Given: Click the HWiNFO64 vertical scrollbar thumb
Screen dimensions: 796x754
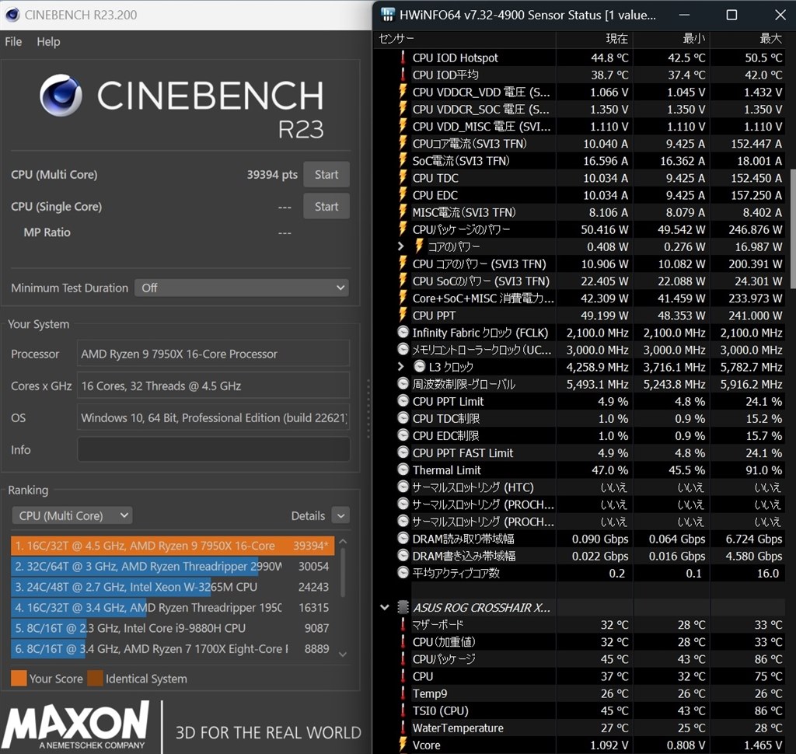Looking at the screenshot, I should tap(792, 229).
